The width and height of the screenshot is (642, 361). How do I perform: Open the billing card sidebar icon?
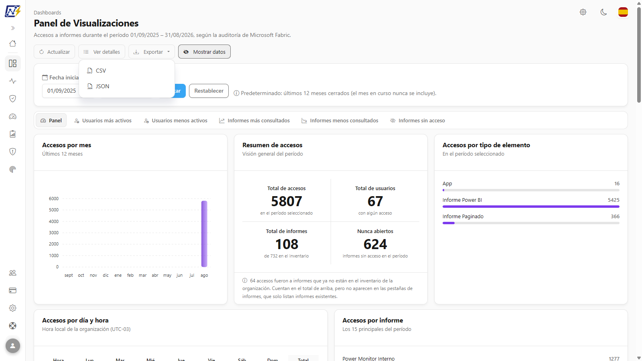tap(13, 290)
